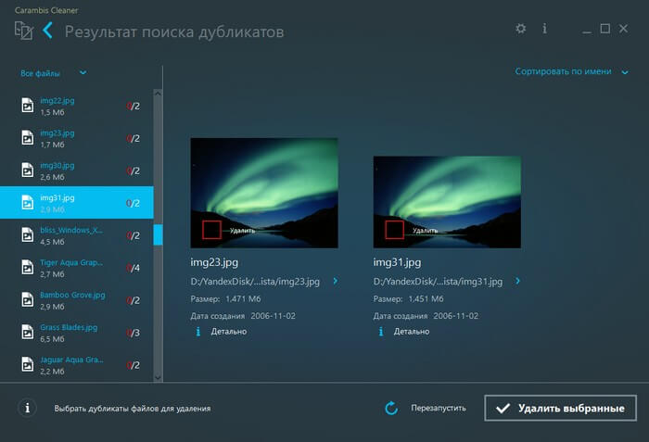Click the file icon beside Jaguar Aqua Gra

point(27,364)
